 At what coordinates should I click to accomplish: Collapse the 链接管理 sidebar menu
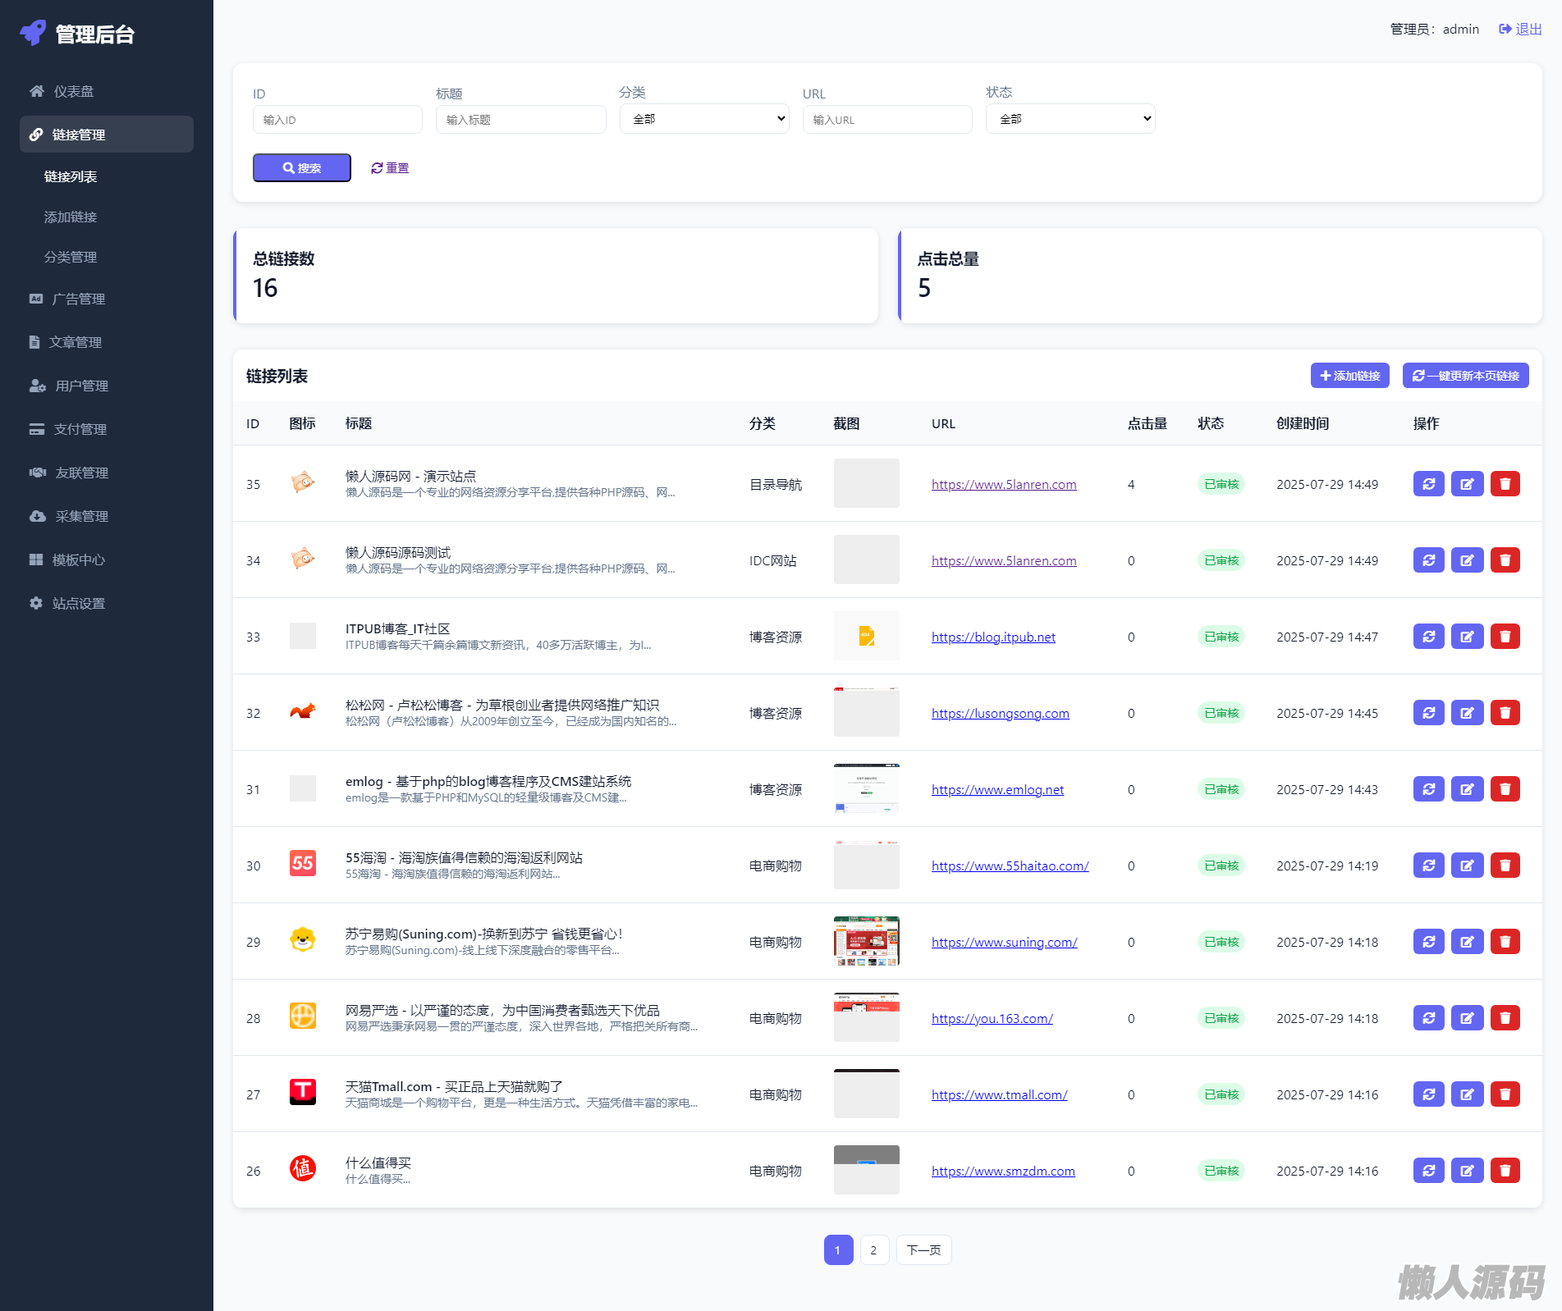(107, 135)
